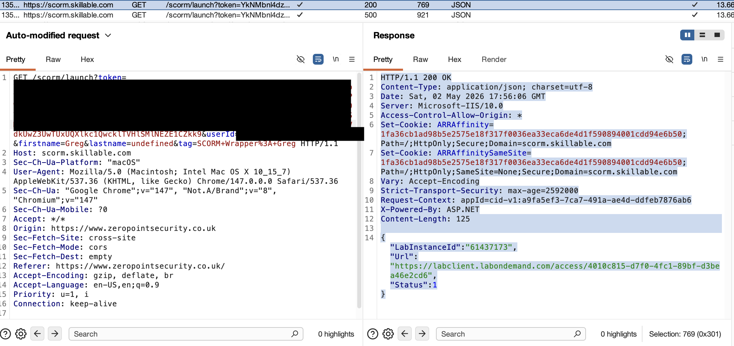Open the help icon under the response panel
734x346 pixels.
pyautogui.click(x=373, y=334)
